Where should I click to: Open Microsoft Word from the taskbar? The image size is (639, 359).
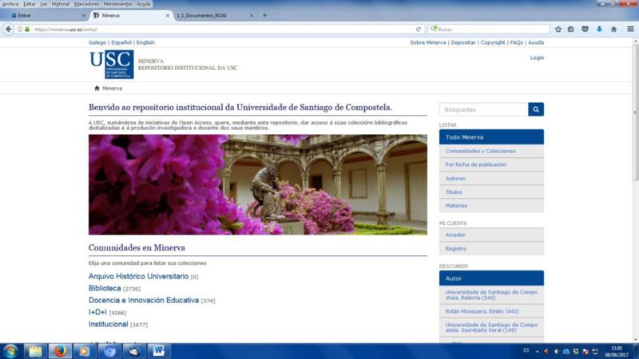coord(158,350)
